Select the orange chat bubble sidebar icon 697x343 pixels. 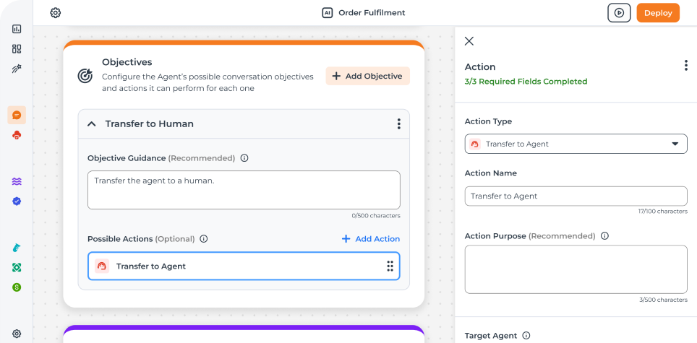(x=17, y=115)
